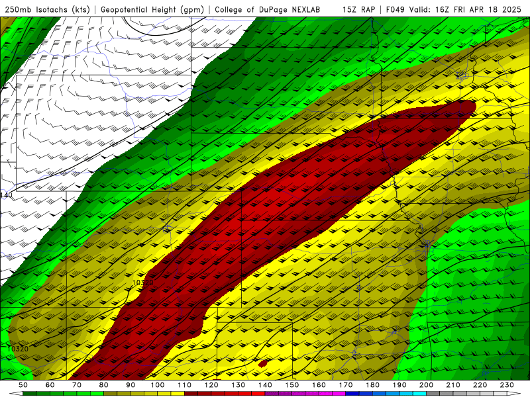530x397 pixels.
Task: Click the legend value 210
Action: (453, 385)
